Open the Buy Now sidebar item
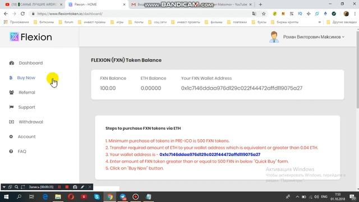Image resolution: width=359 pixels, height=202 pixels. pyautogui.click(x=22, y=78)
